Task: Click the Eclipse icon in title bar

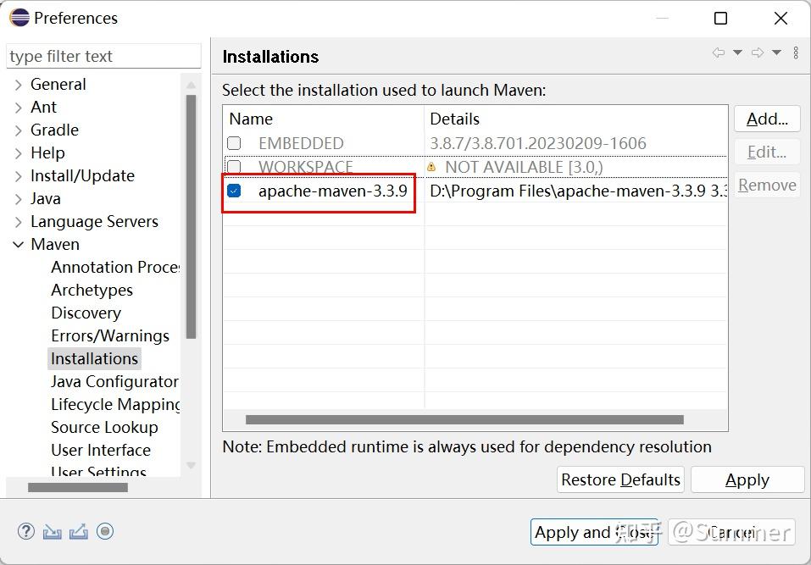Action: point(19,18)
